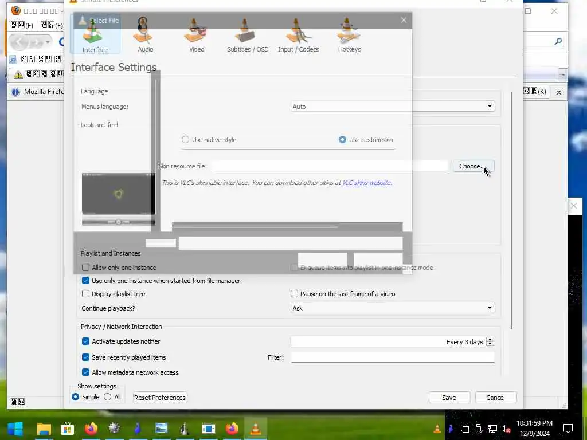Click the taskbar clock showing 10:31:59 PM
This screenshot has height=440, width=587.
(535, 429)
